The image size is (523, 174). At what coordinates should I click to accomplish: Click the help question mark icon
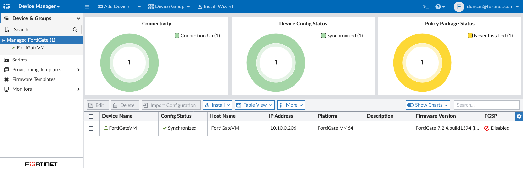pyautogui.click(x=438, y=7)
